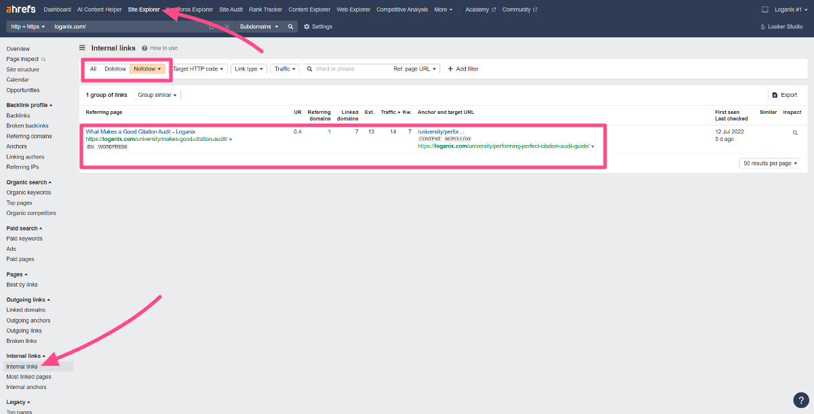
Task: Expand referring page URL arrow for makes-good-citation-audit
Action: click(x=231, y=140)
